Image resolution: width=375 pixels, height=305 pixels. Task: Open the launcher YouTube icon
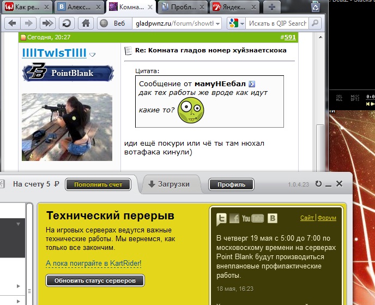(x=253, y=218)
